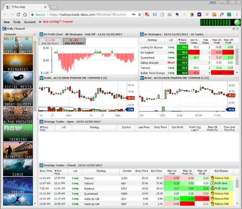Click the green connection status light
This screenshot has width=242, height=209.
point(237,22)
